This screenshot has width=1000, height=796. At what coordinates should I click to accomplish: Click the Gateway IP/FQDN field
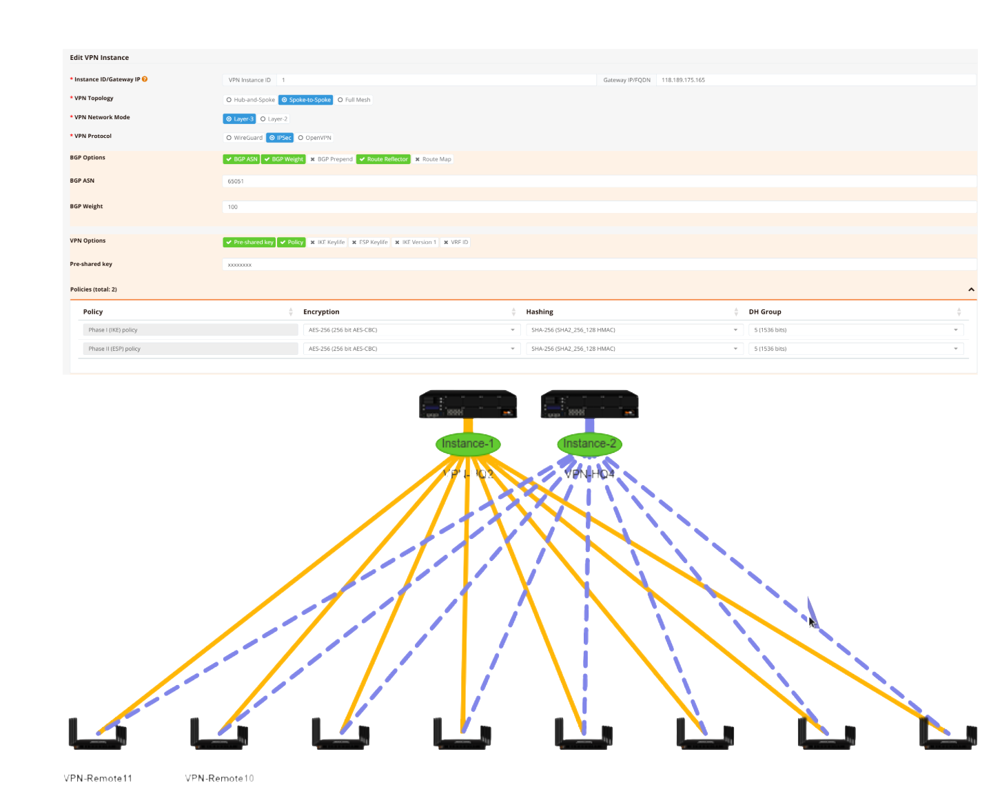(816, 80)
